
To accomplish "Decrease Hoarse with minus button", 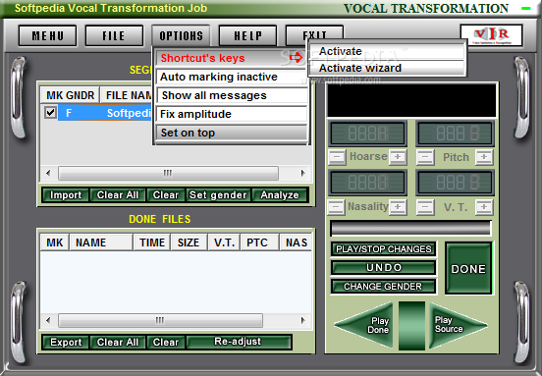I will point(337,157).
